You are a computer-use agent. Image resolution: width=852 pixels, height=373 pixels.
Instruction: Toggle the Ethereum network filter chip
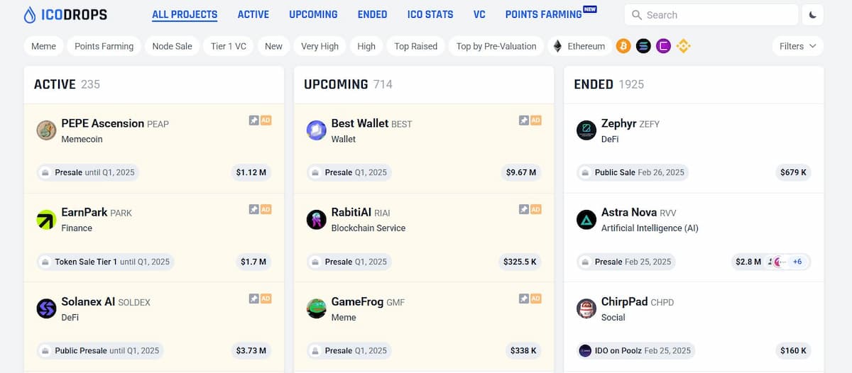tap(579, 46)
